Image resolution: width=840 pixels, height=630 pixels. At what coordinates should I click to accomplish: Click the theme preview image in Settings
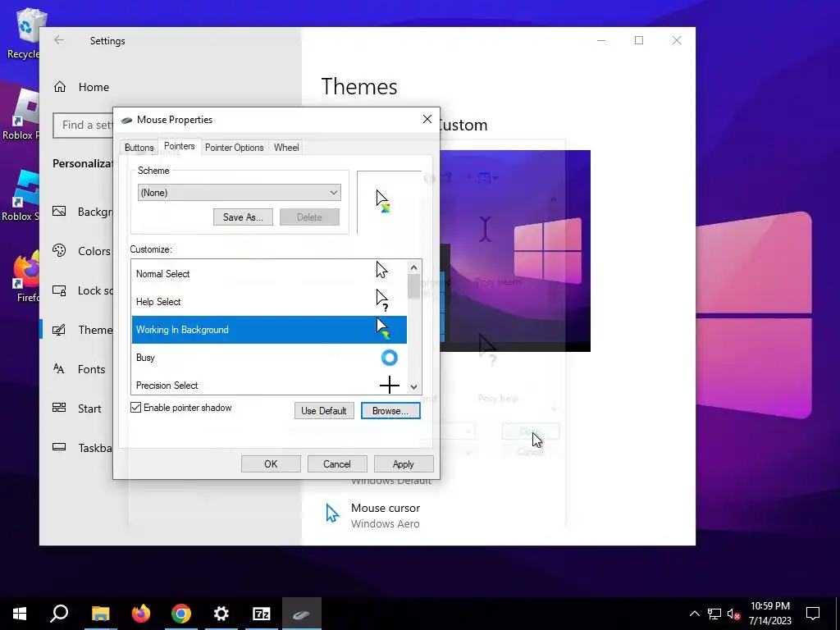coord(515,251)
